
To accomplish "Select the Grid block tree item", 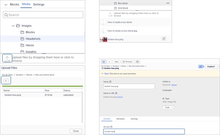I will pyautogui.click(x=123, y=8).
